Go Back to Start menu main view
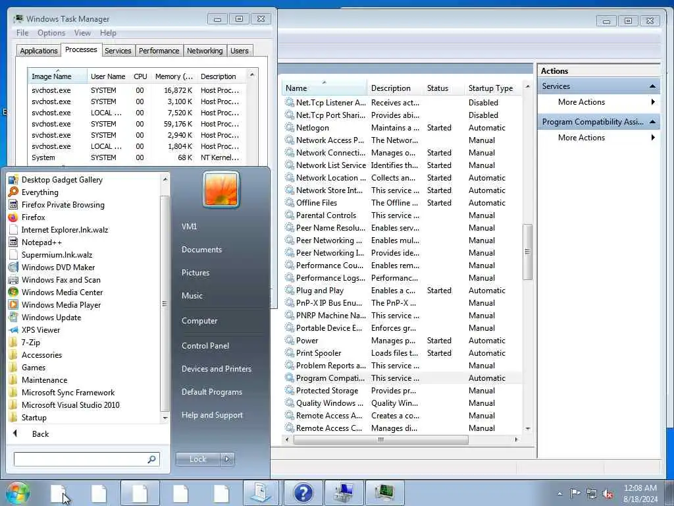The image size is (674, 506). click(x=40, y=434)
